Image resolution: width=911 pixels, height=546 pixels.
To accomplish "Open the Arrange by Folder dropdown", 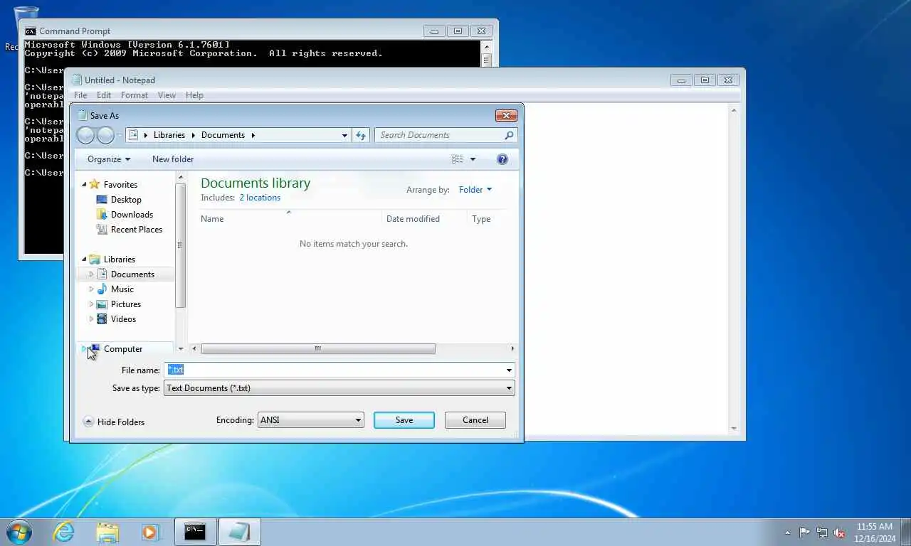I will 475,190.
